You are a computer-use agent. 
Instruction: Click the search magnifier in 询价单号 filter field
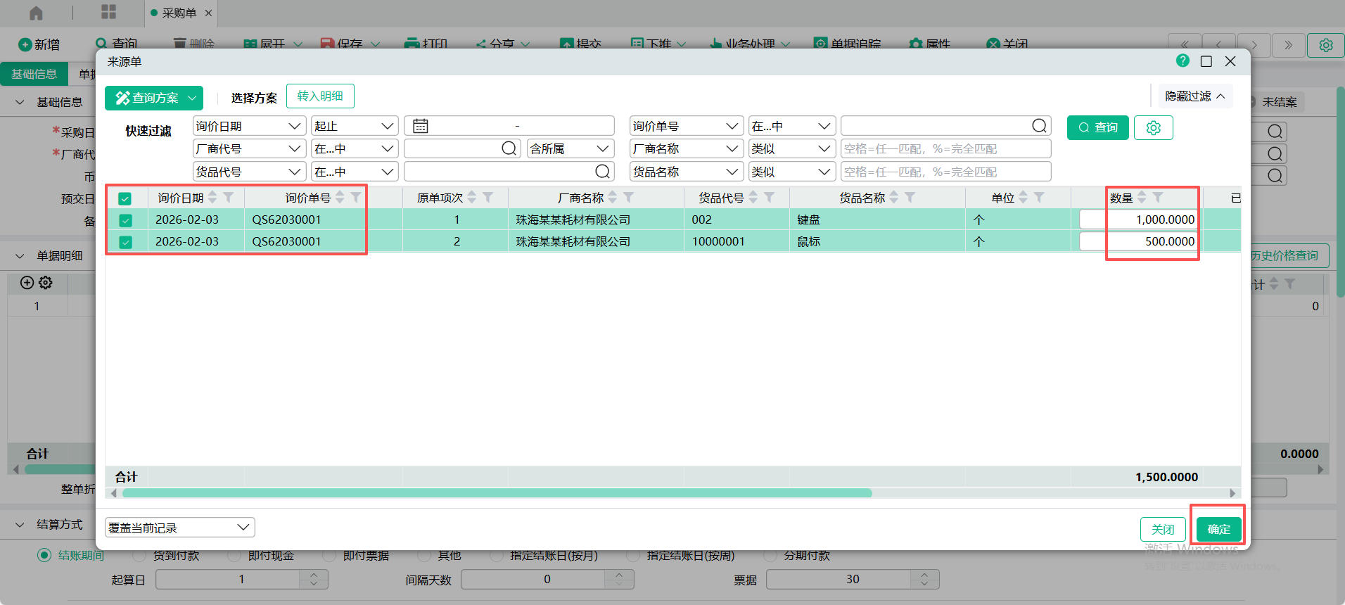coord(1039,126)
